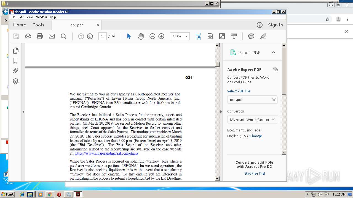Collapse the right tools pane arrow
353x198 pixels.
221,112
